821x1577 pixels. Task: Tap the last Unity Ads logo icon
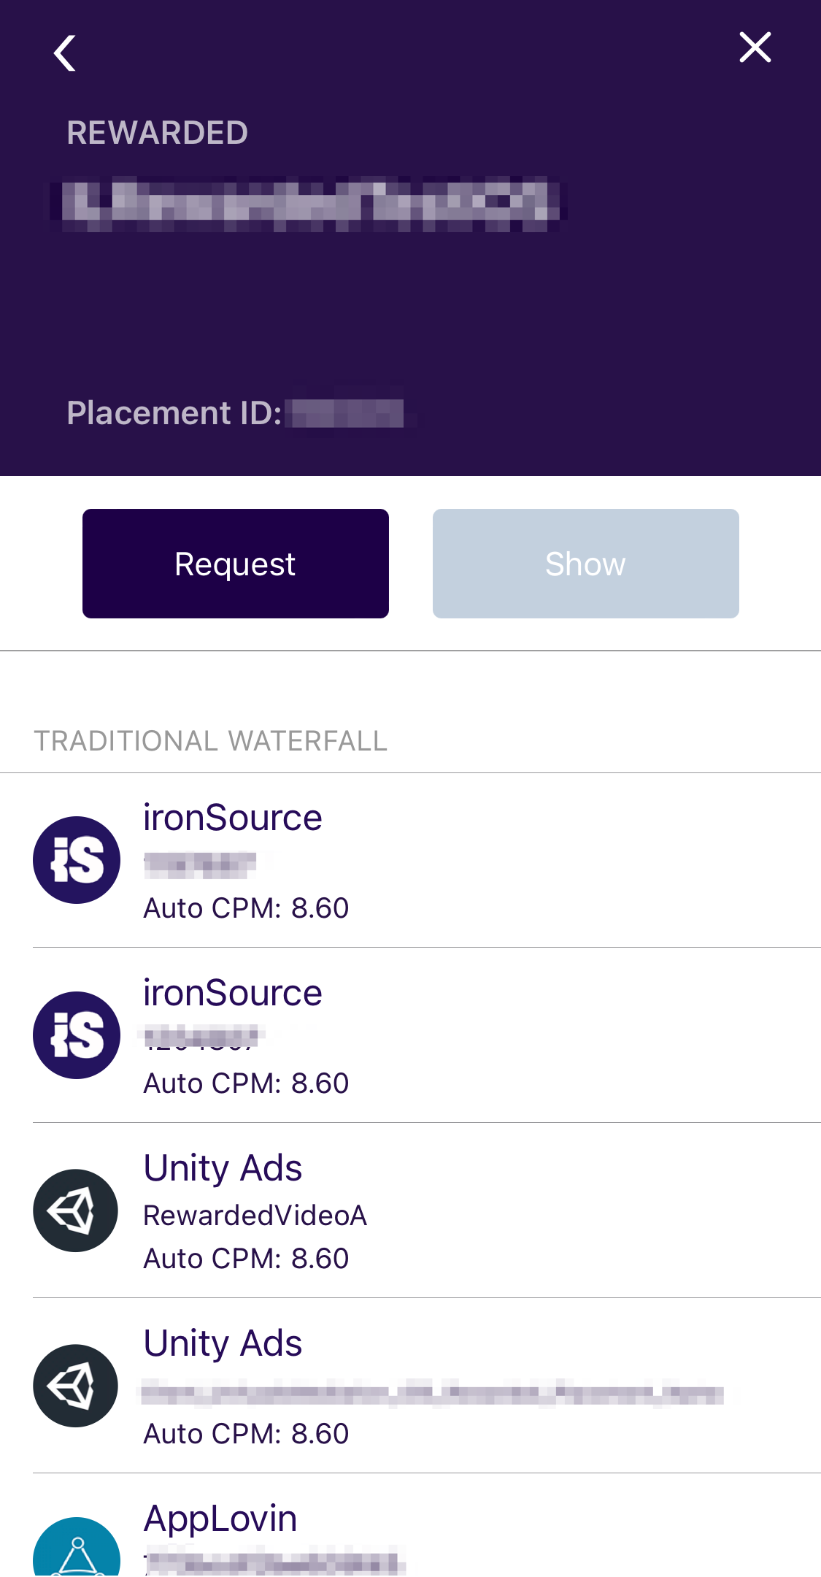point(76,1386)
